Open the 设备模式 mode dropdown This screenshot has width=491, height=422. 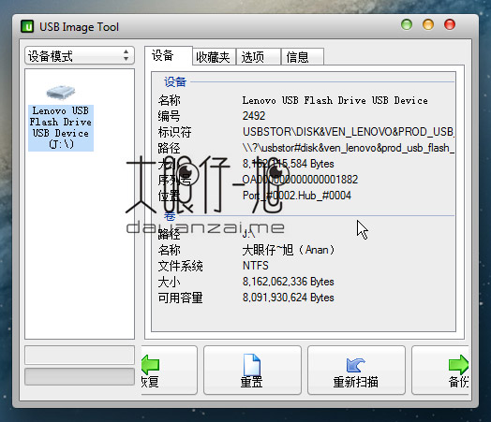(x=80, y=55)
